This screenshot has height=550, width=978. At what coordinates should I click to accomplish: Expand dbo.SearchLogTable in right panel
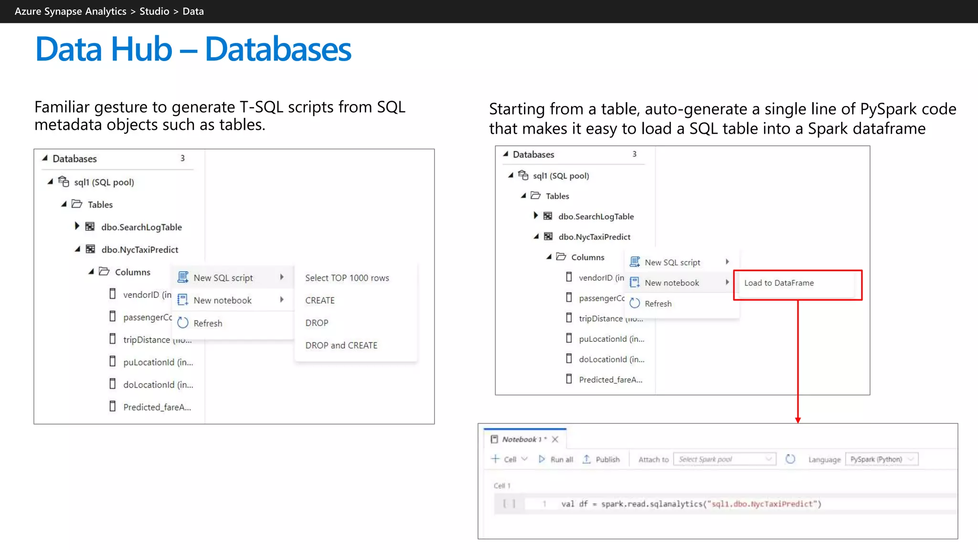click(x=536, y=216)
